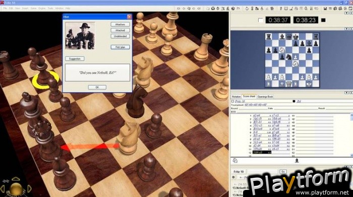Close the Hint dialog with red X
353x197 pixels.
point(129,17)
